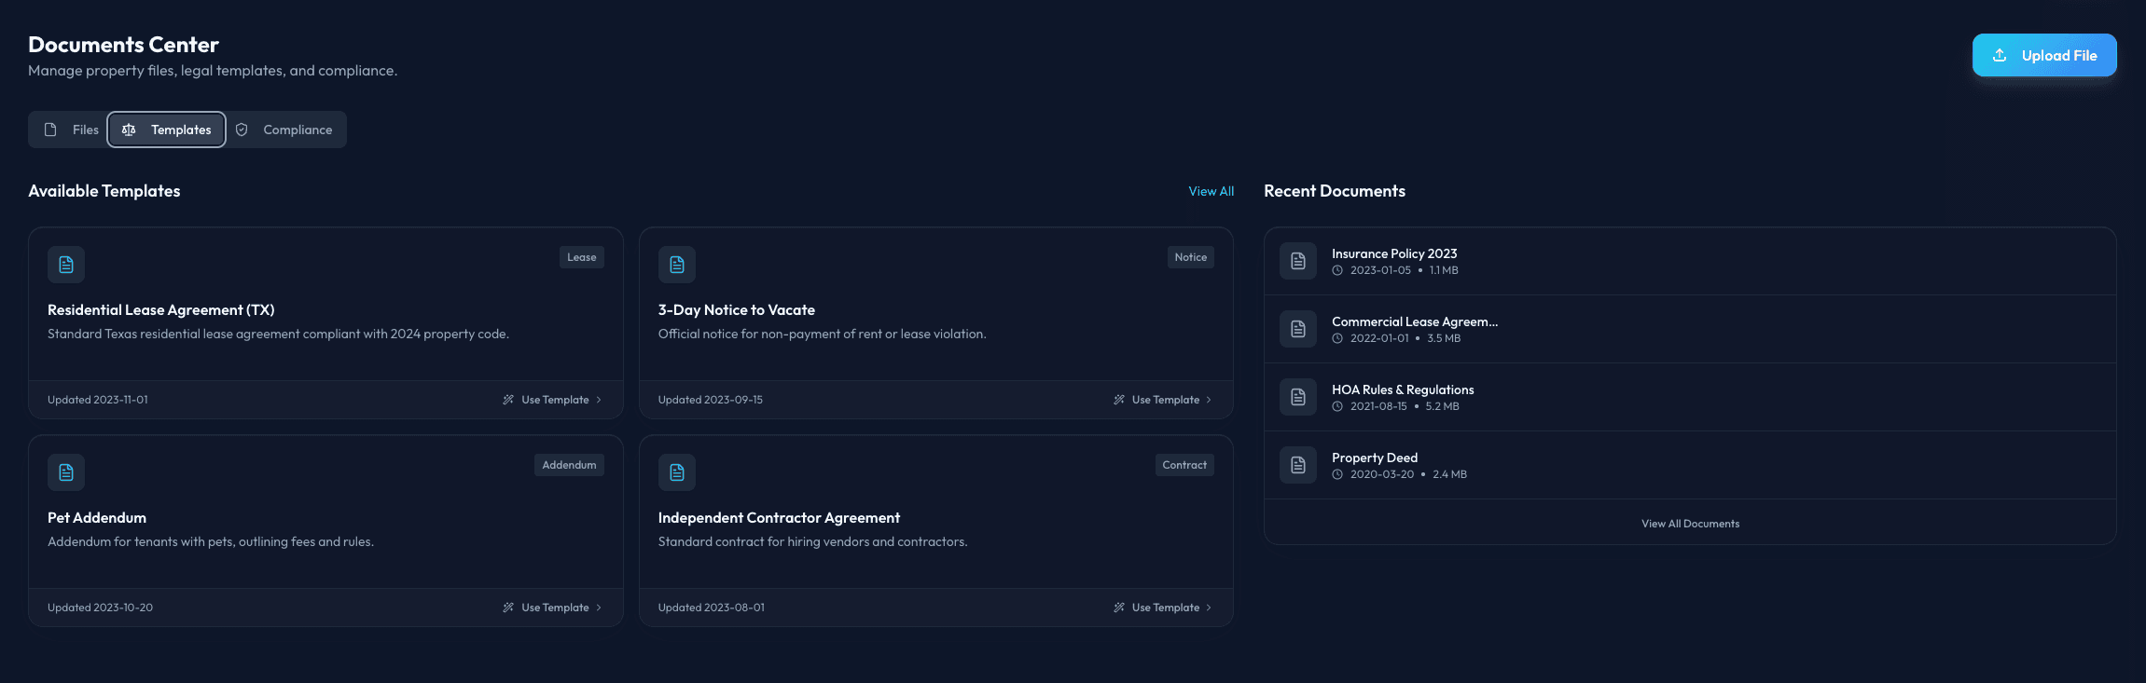Click the chevron after Use Template on the Independent Contractor card
This screenshot has width=2146, height=683.
[x=1209, y=608]
